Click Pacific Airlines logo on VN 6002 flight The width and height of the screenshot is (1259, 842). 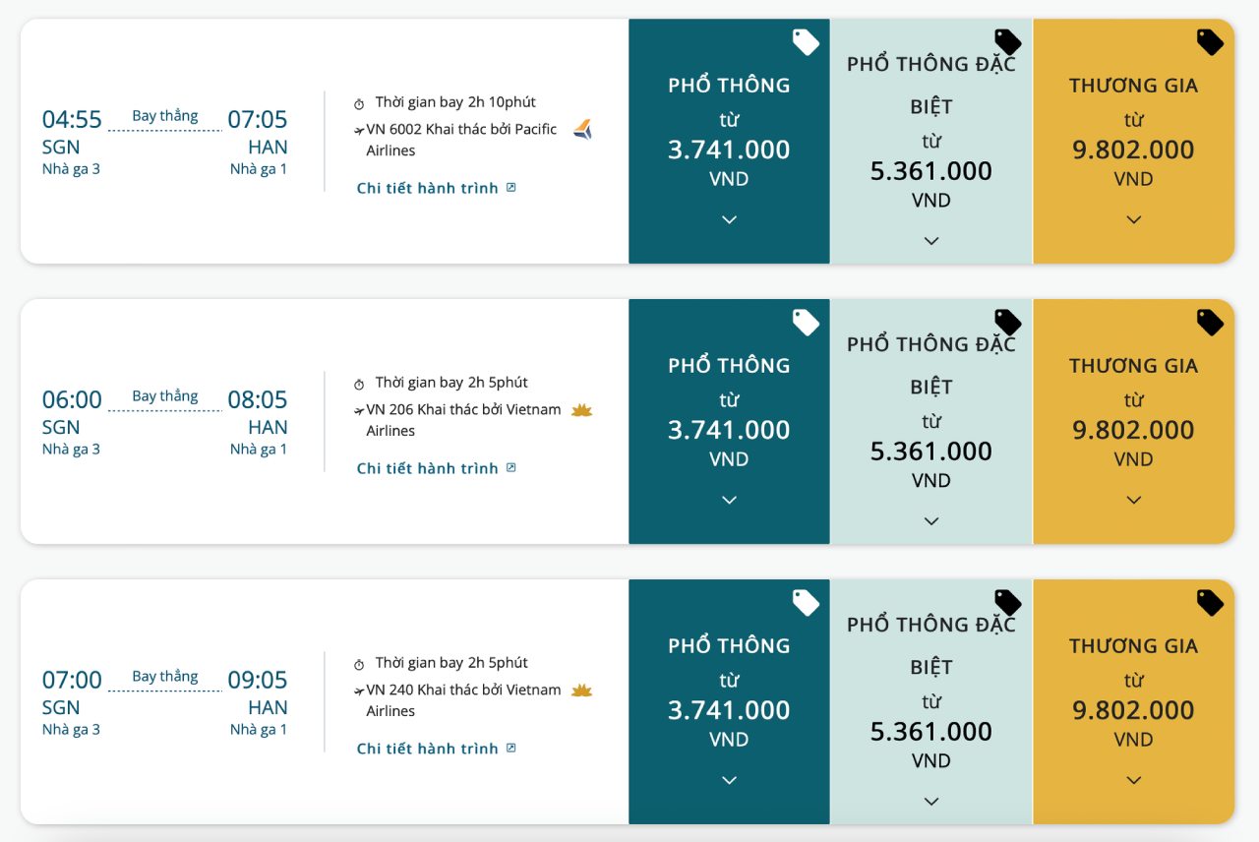[582, 130]
